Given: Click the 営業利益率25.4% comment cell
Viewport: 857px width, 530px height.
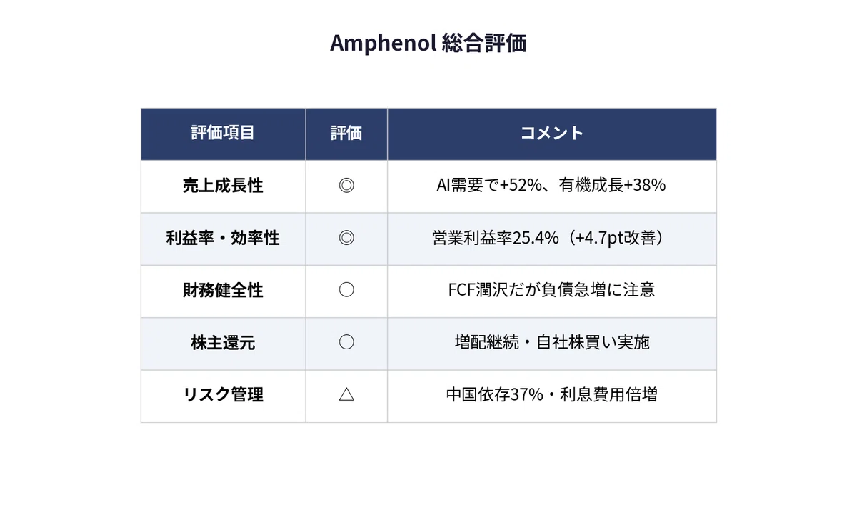Looking at the screenshot, I should 551,238.
